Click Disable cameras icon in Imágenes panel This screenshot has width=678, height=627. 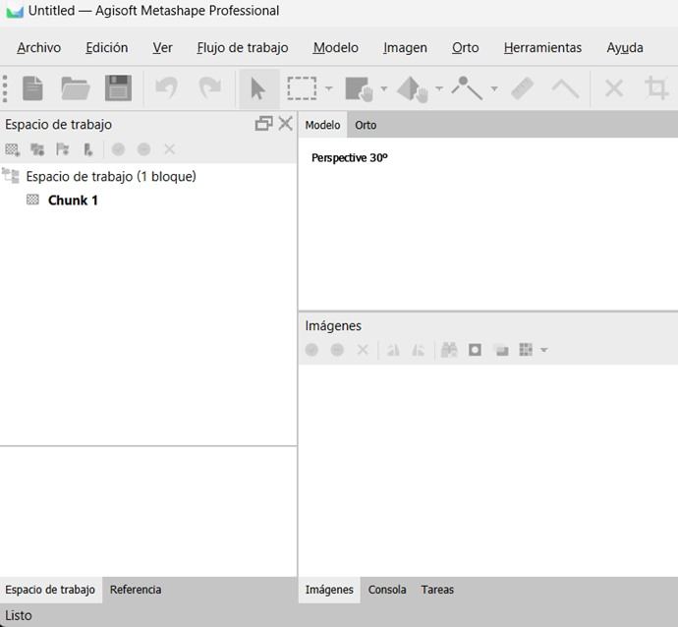[x=337, y=350]
